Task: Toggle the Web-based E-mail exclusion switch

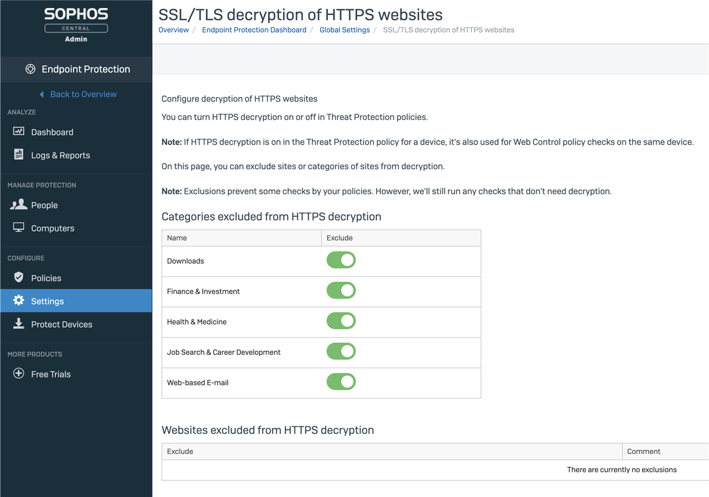Action: [341, 382]
